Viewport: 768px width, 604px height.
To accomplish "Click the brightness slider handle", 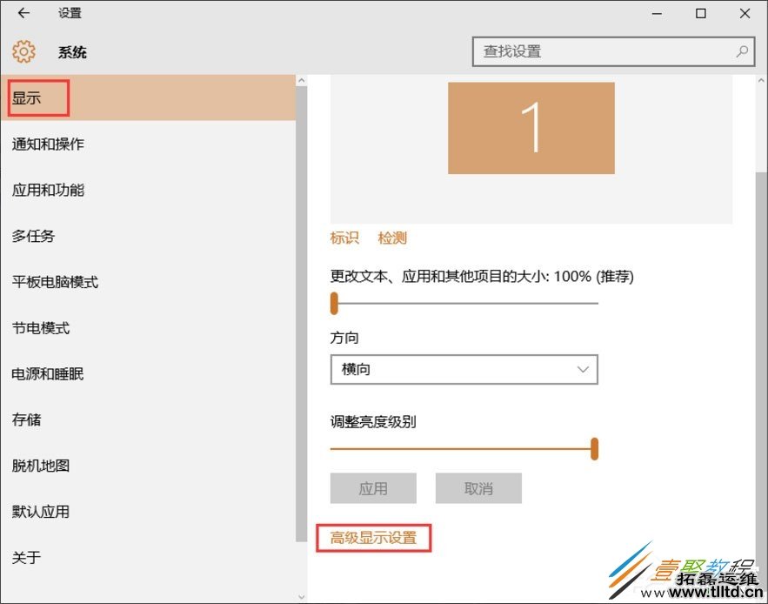I will 594,449.
